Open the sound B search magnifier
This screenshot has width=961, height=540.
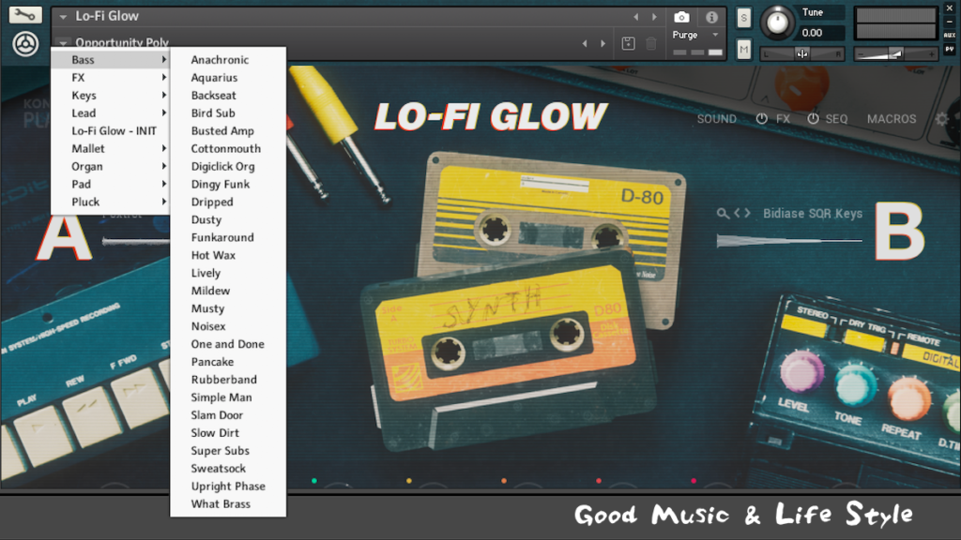[x=723, y=213]
